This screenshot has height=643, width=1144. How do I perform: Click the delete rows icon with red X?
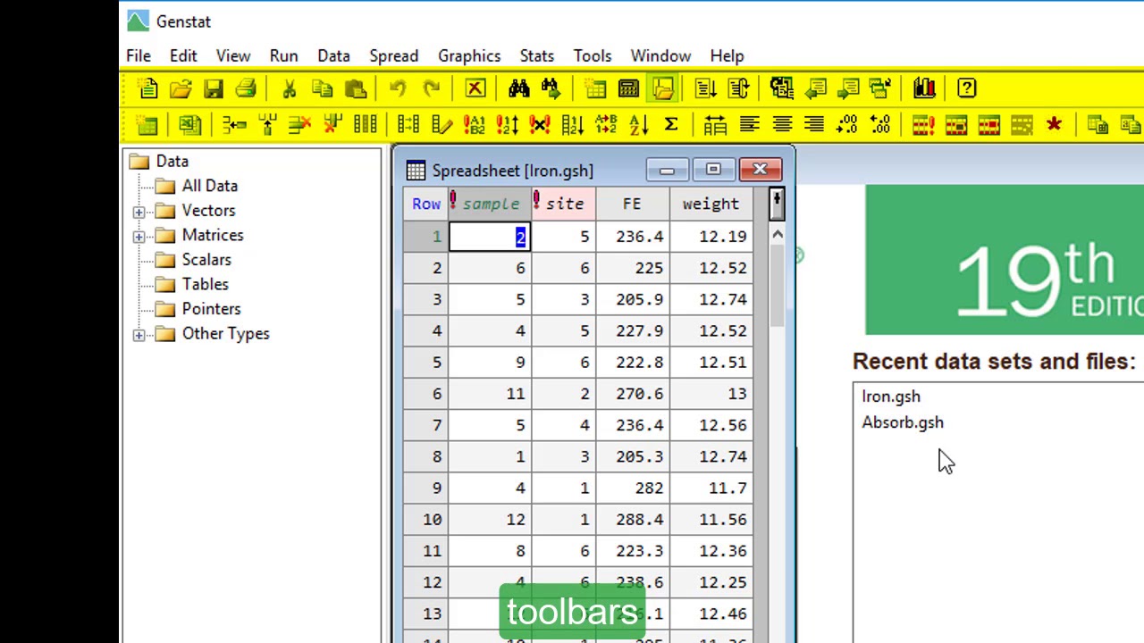pos(299,125)
